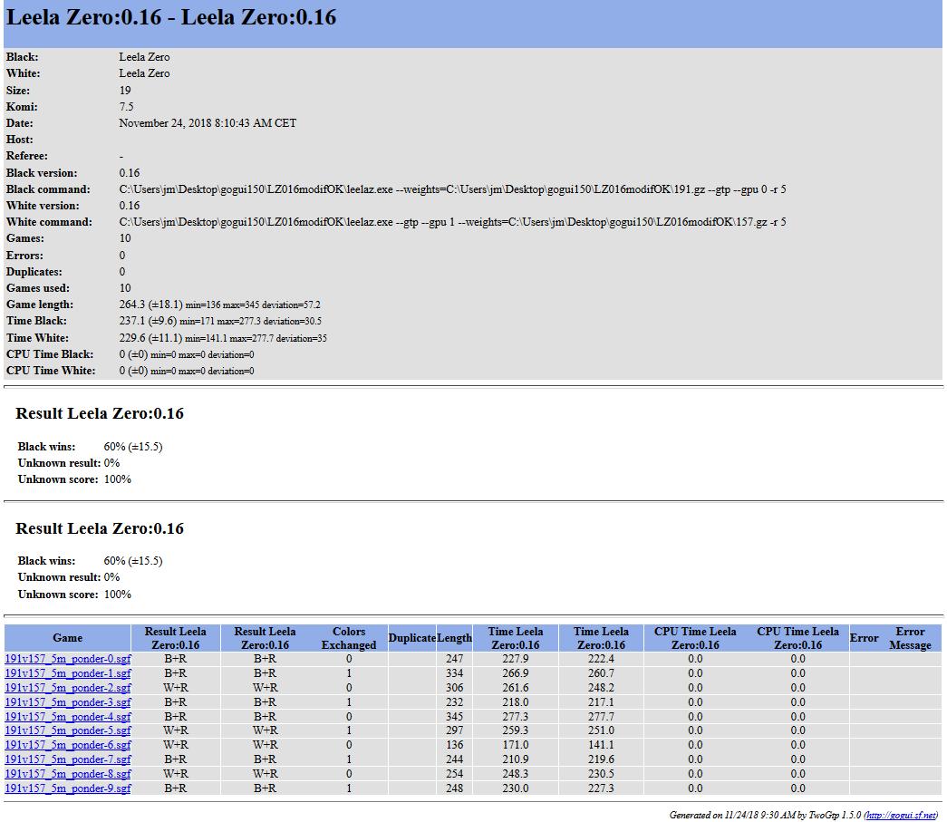947x822 pixels.
Task: Click length value '247' in ponder-0 row
Action: click(x=454, y=659)
